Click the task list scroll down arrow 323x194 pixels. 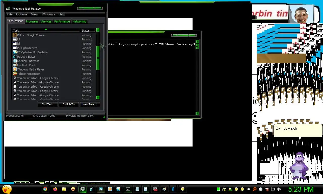click(98, 98)
